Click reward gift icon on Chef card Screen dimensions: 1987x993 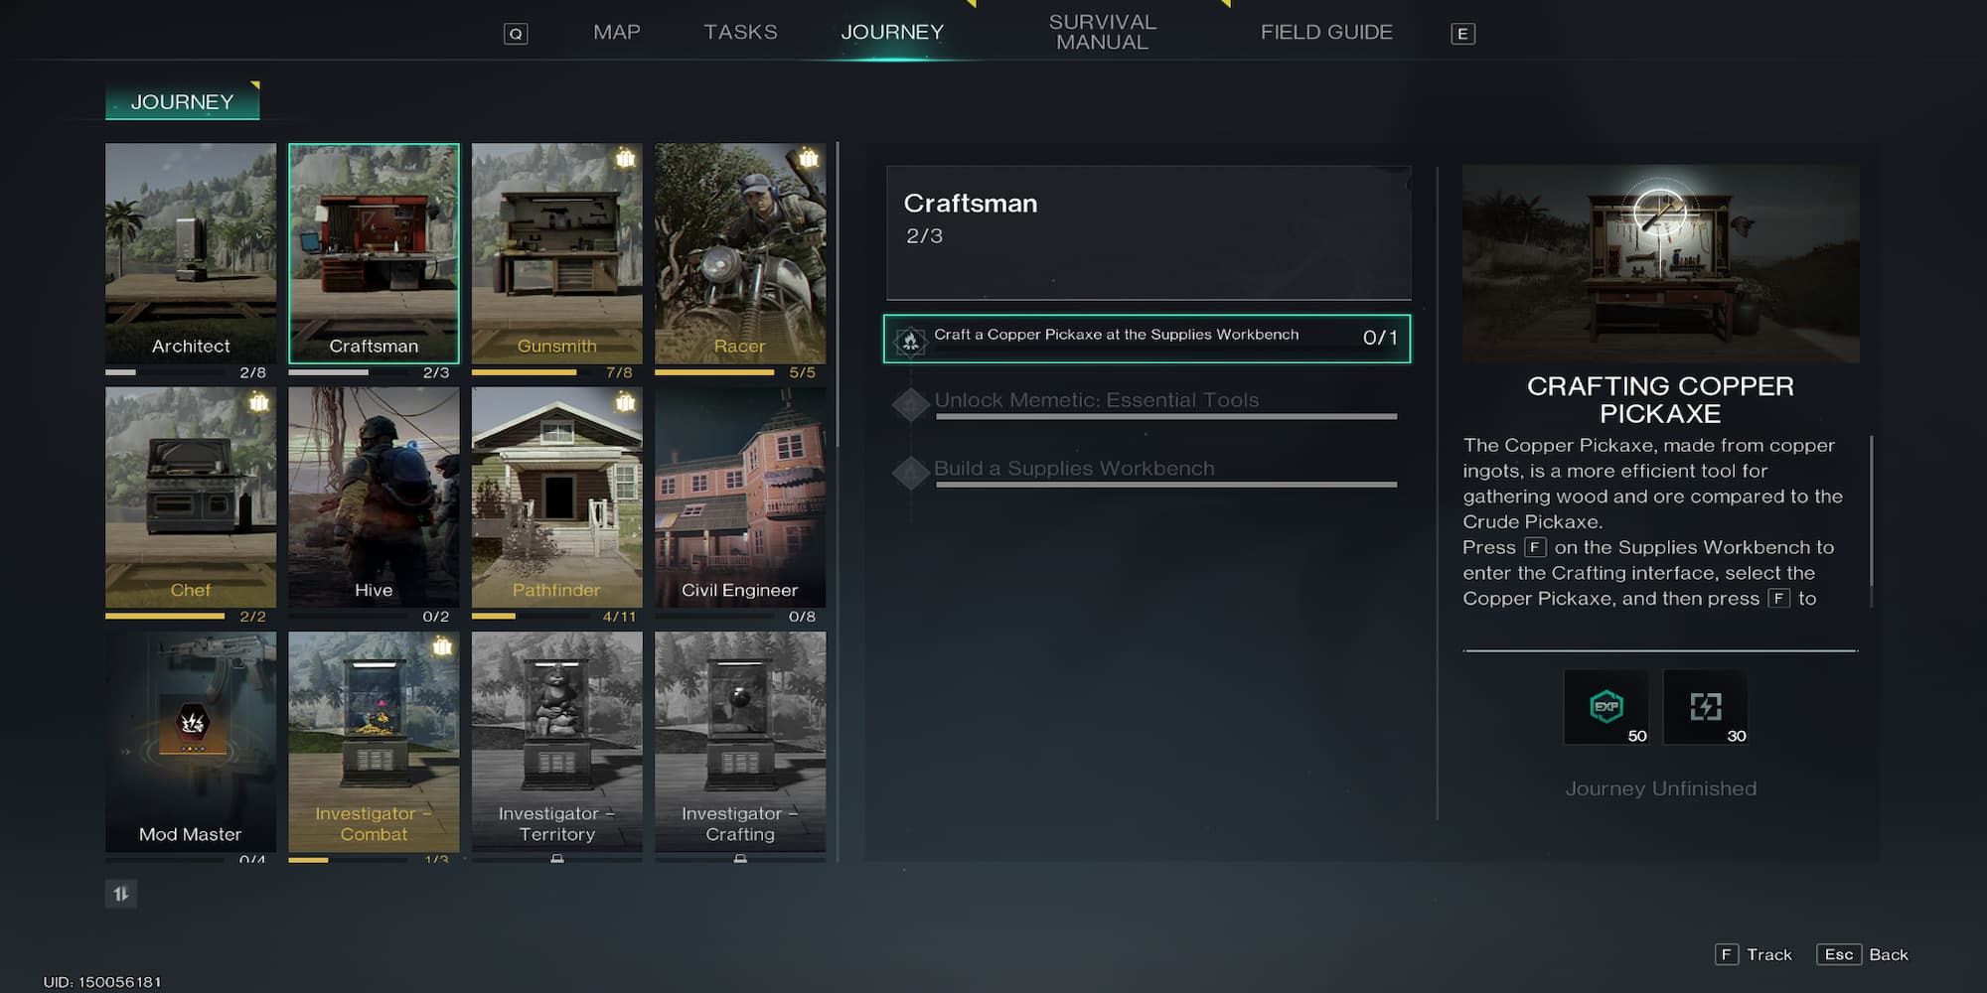tap(259, 402)
